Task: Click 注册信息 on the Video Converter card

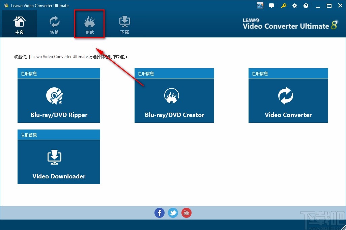Action: point(260,73)
